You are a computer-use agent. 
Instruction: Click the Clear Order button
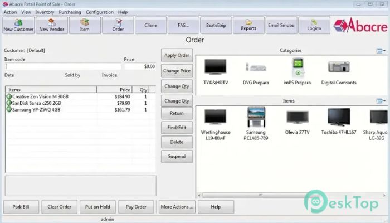click(x=59, y=207)
